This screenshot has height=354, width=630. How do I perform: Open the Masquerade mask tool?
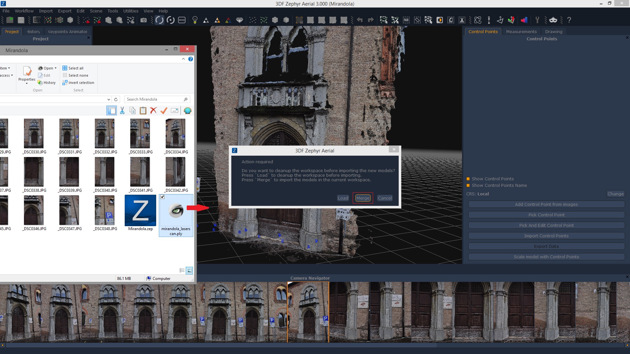(x=553, y=20)
